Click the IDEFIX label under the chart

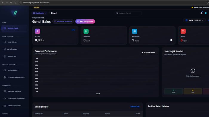(x=98, y=94)
